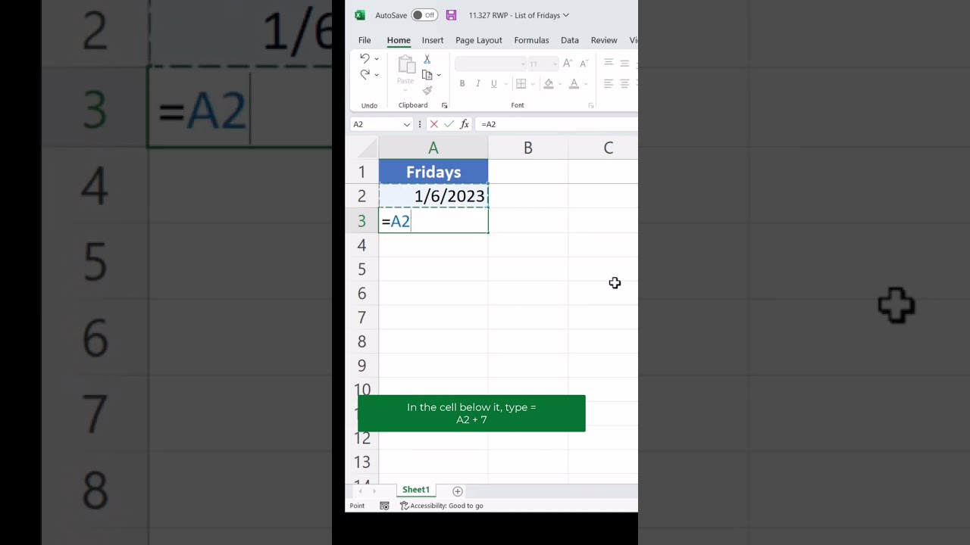Toggle Italic formatting
Viewport: 970px width, 545px height.
coord(478,83)
